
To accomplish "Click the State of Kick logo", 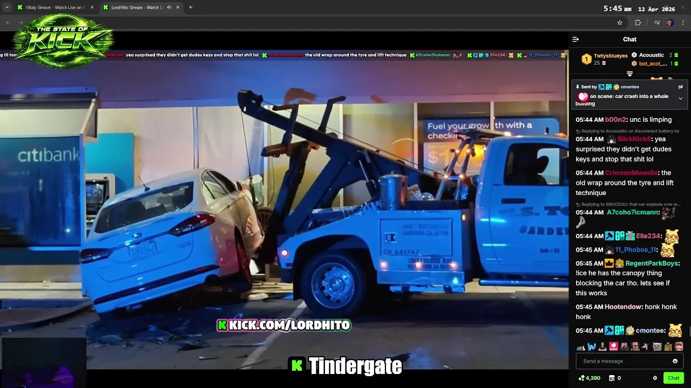I will coord(64,40).
